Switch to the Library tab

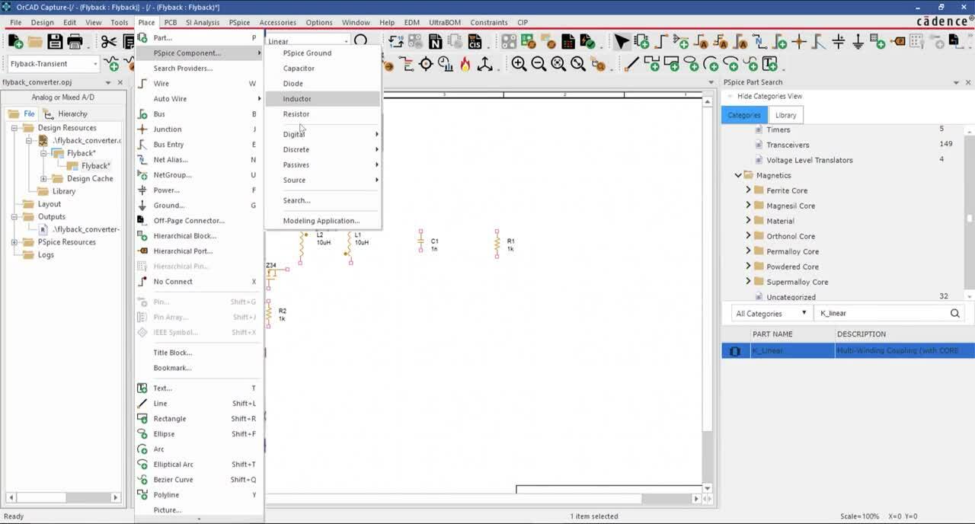(785, 115)
